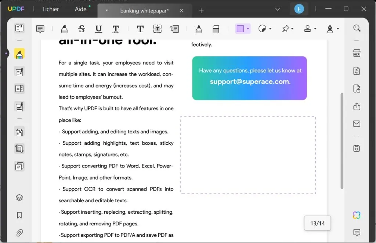Send file by email
Image resolution: width=376 pixels, height=243 pixels.
pyautogui.click(x=357, y=124)
